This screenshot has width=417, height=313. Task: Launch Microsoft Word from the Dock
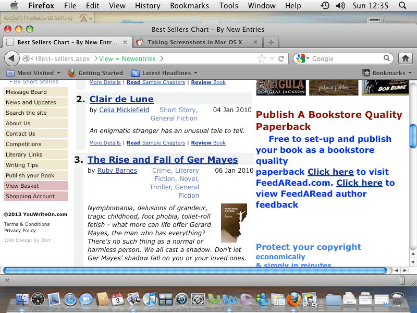[230, 299]
